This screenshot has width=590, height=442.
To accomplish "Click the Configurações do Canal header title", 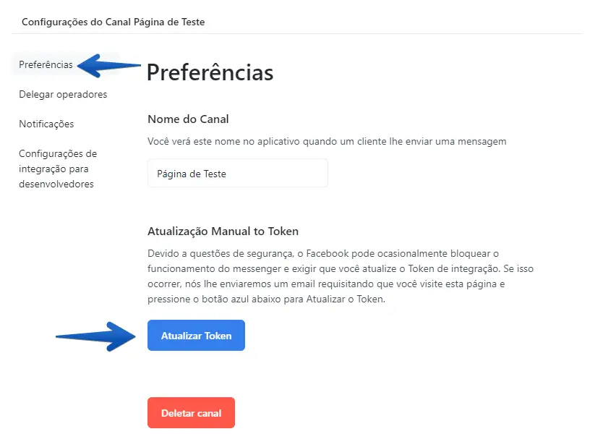I will pos(114,22).
